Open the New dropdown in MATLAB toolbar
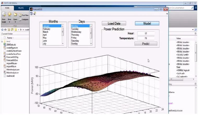This screenshot has height=115, width=199. [x=9, y=22]
